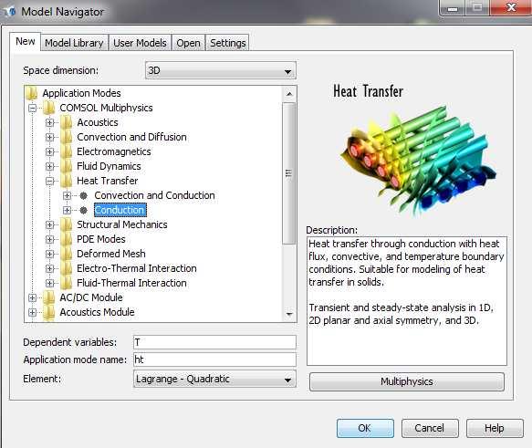The image size is (532, 448).
Task: Click the Deformed Mesh folder icon
Action: pos(67,254)
